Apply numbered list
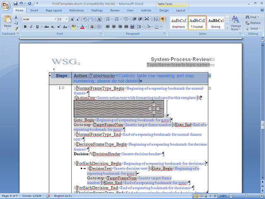Image resolution: width=265 pixels, height=199 pixels. pos(117,19)
